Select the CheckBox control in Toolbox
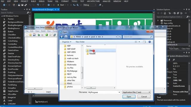191x107 pixels. [12, 35]
